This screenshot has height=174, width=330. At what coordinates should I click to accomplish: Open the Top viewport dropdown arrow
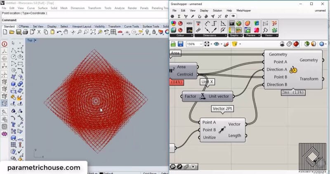tap(35, 41)
